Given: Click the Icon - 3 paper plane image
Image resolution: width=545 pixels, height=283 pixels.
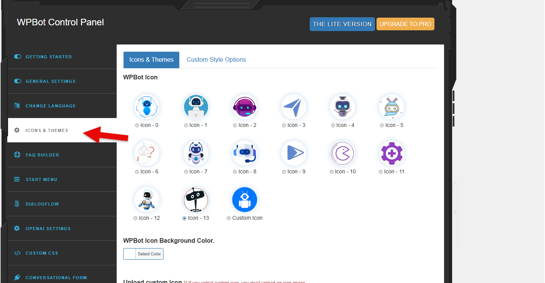Looking at the screenshot, I should coord(294,107).
